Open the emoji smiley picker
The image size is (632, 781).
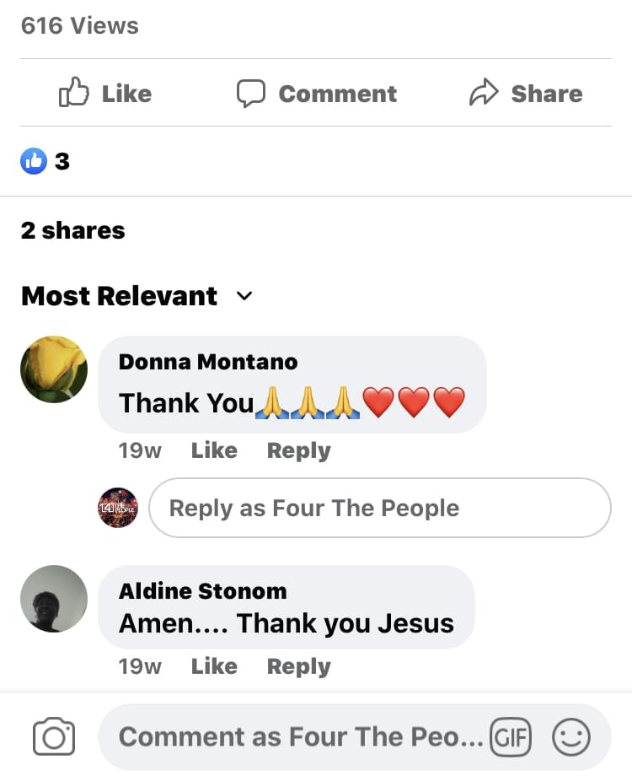coord(570,738)
